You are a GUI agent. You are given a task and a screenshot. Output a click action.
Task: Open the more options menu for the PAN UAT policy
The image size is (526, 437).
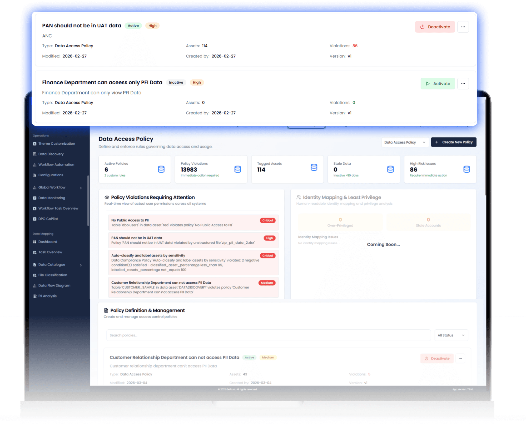[x=463, y=27]
